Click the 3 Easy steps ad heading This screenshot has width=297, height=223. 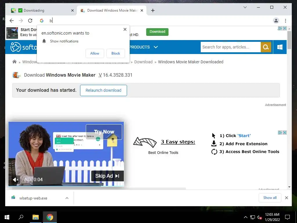pos(178,142)
